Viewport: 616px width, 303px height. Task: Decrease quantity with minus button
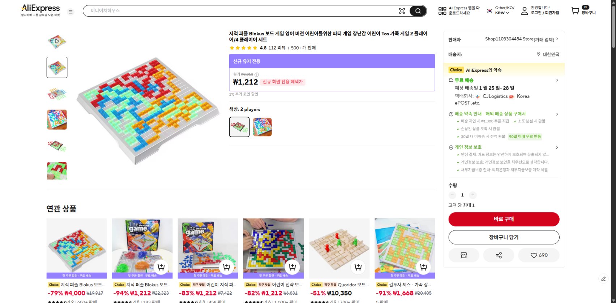452,195
